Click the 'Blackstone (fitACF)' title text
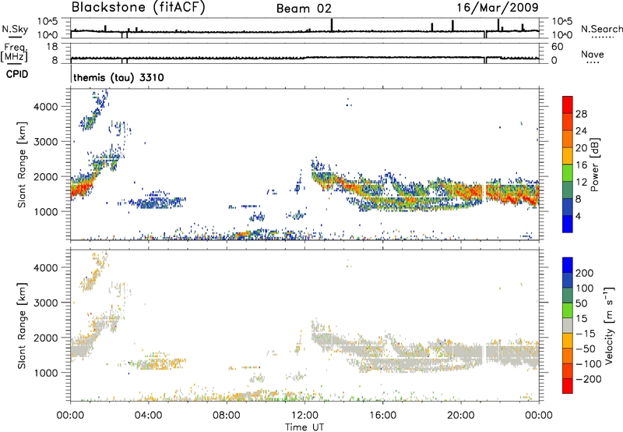 [139, 7]
